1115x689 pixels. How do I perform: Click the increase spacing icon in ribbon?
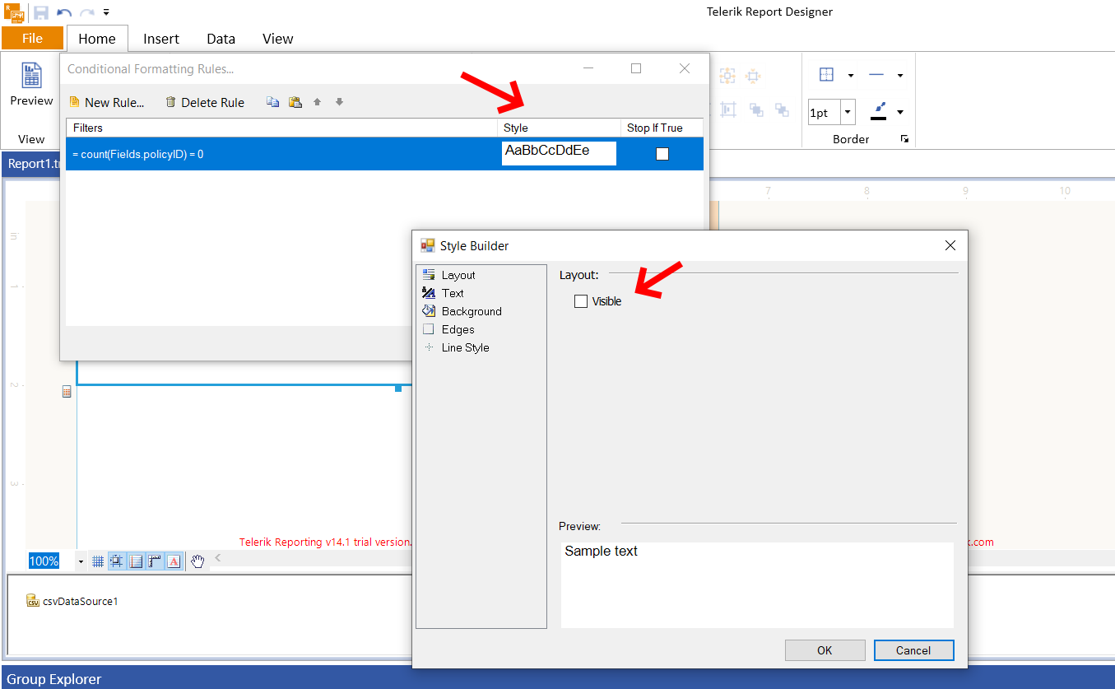pyautogui.click(x=727, y=77)
